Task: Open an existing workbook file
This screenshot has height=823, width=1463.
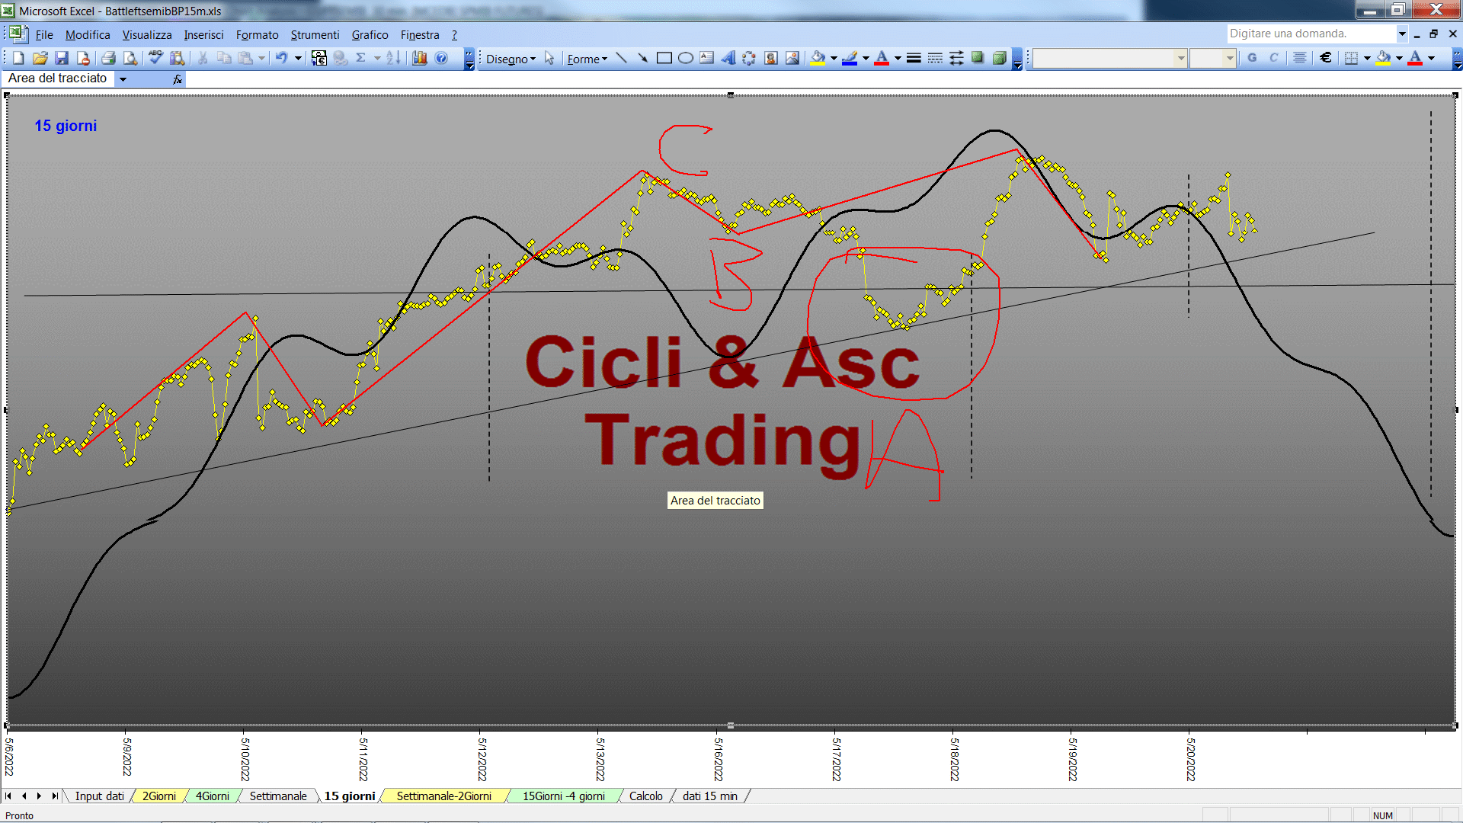Action: pos(40,58)
